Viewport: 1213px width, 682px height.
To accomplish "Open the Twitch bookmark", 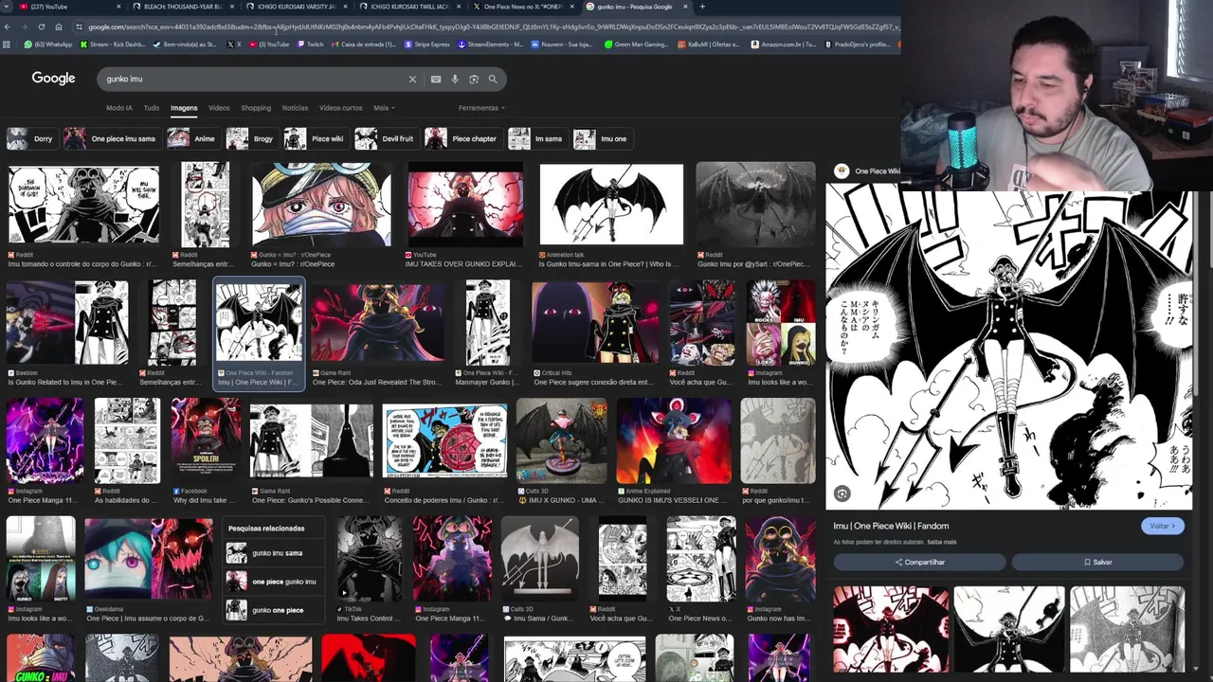I will [311, 45].
